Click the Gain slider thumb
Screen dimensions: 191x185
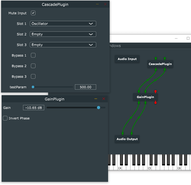click(x=98, y=108)
